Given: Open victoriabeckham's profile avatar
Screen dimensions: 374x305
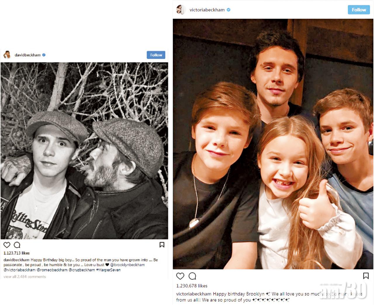Looking at the screenshot, I should tap(181, 10).
